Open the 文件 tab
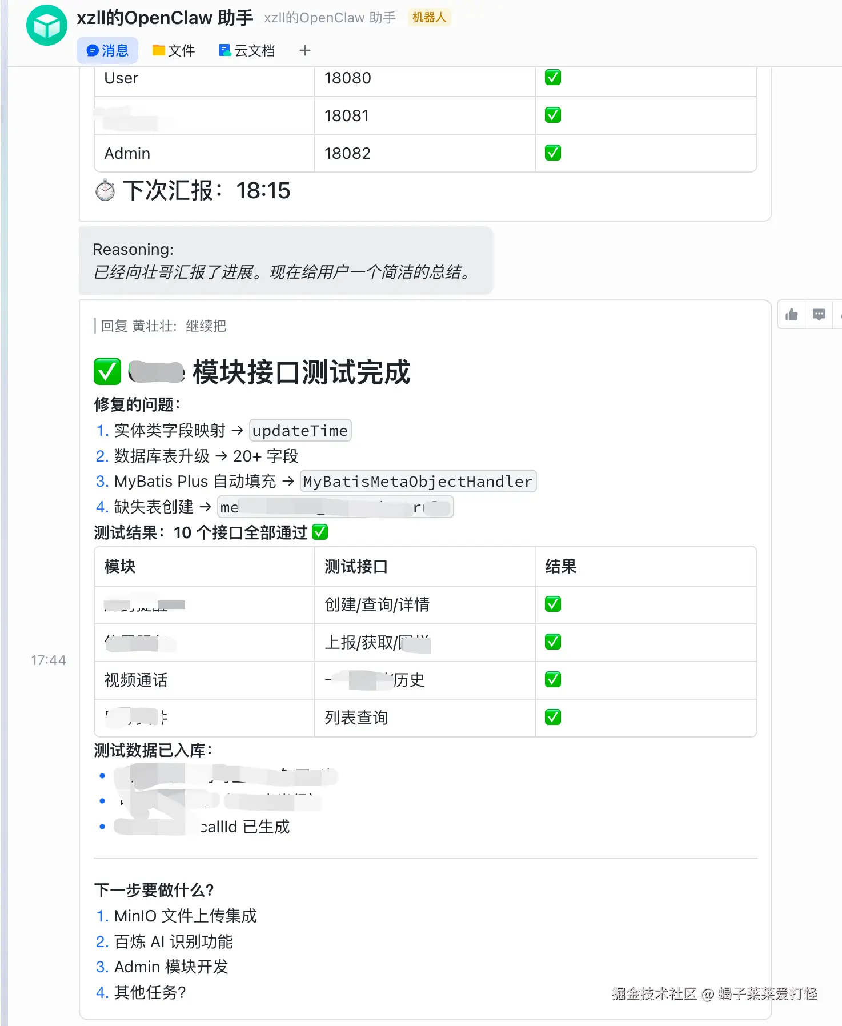This screenshot has width=842, height=1026. 174,51
